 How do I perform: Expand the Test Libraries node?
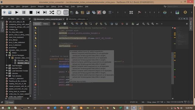click(7, 76)
